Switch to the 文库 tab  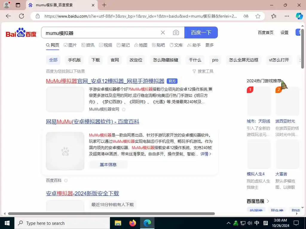click(176, 45)
